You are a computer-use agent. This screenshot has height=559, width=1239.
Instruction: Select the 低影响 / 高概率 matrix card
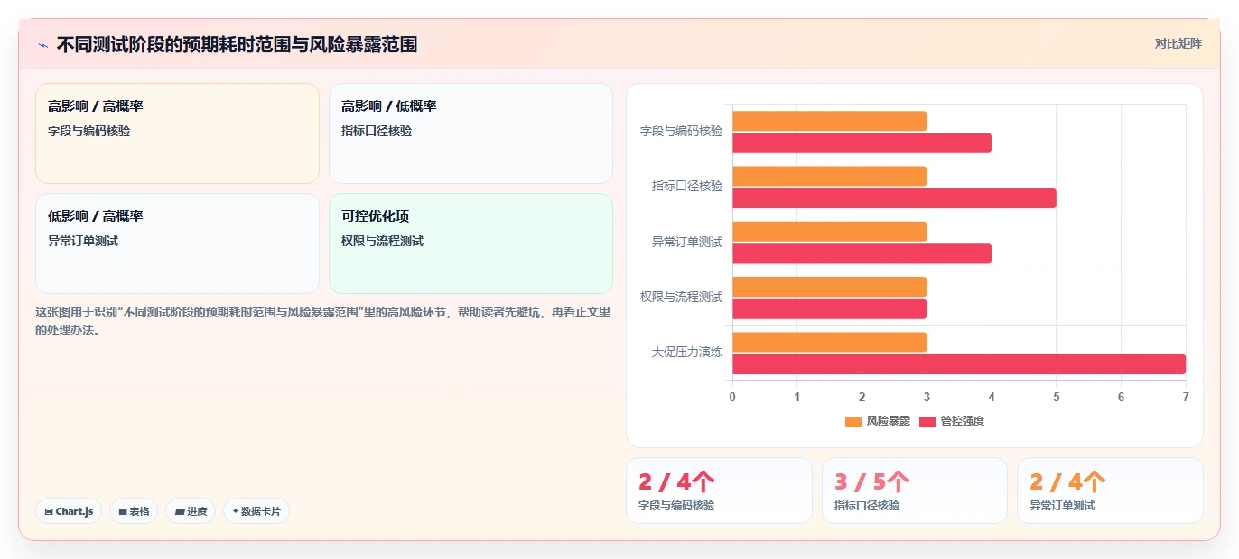(x=177, y=243)
